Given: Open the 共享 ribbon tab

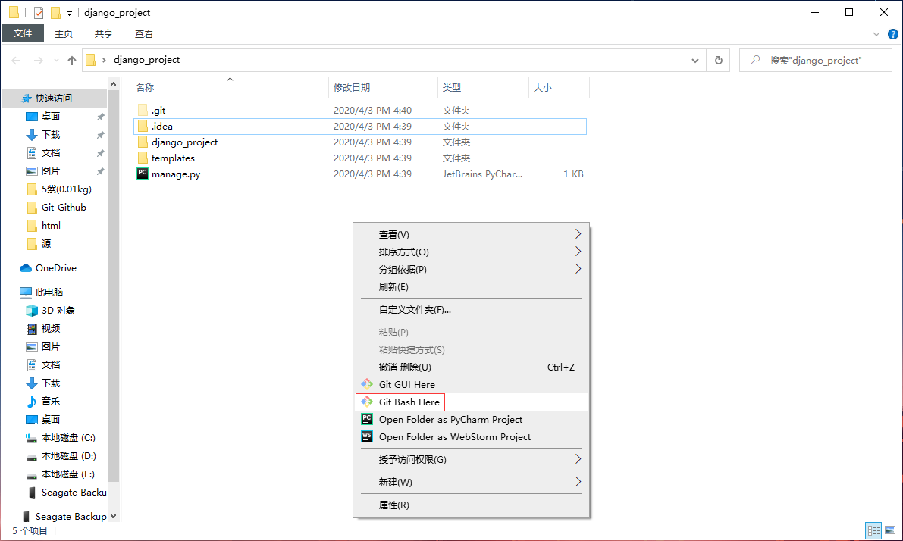Looking at the screenshot, I should (104, 33).
